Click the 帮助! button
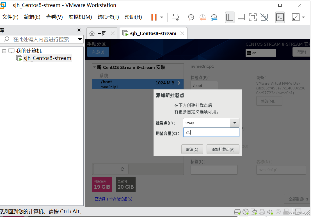Viewport: 311px width, 217px height. [301, 52]
